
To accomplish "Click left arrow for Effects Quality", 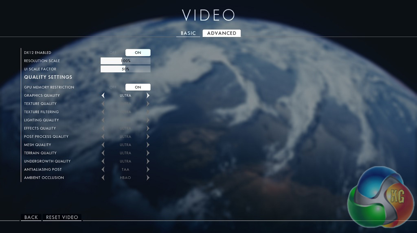I will click(103, 128).
